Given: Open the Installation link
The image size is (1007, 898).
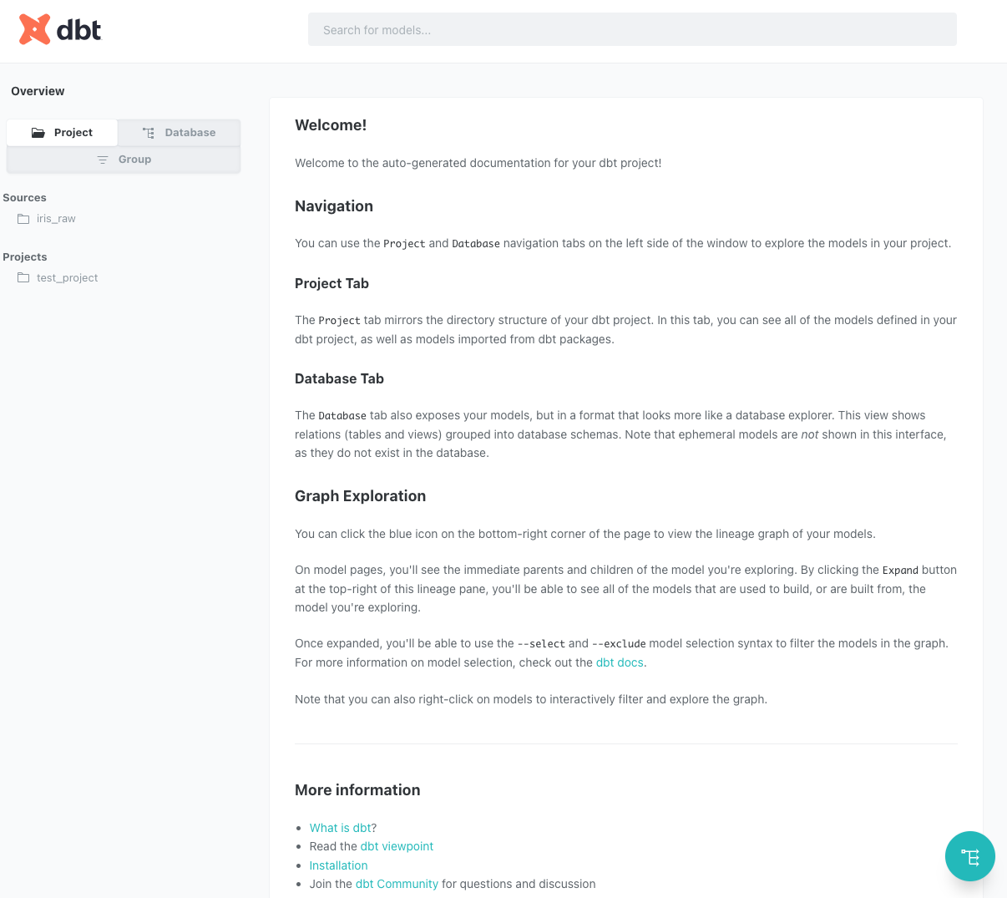Looking at the screenshot, I should (338, 865).
